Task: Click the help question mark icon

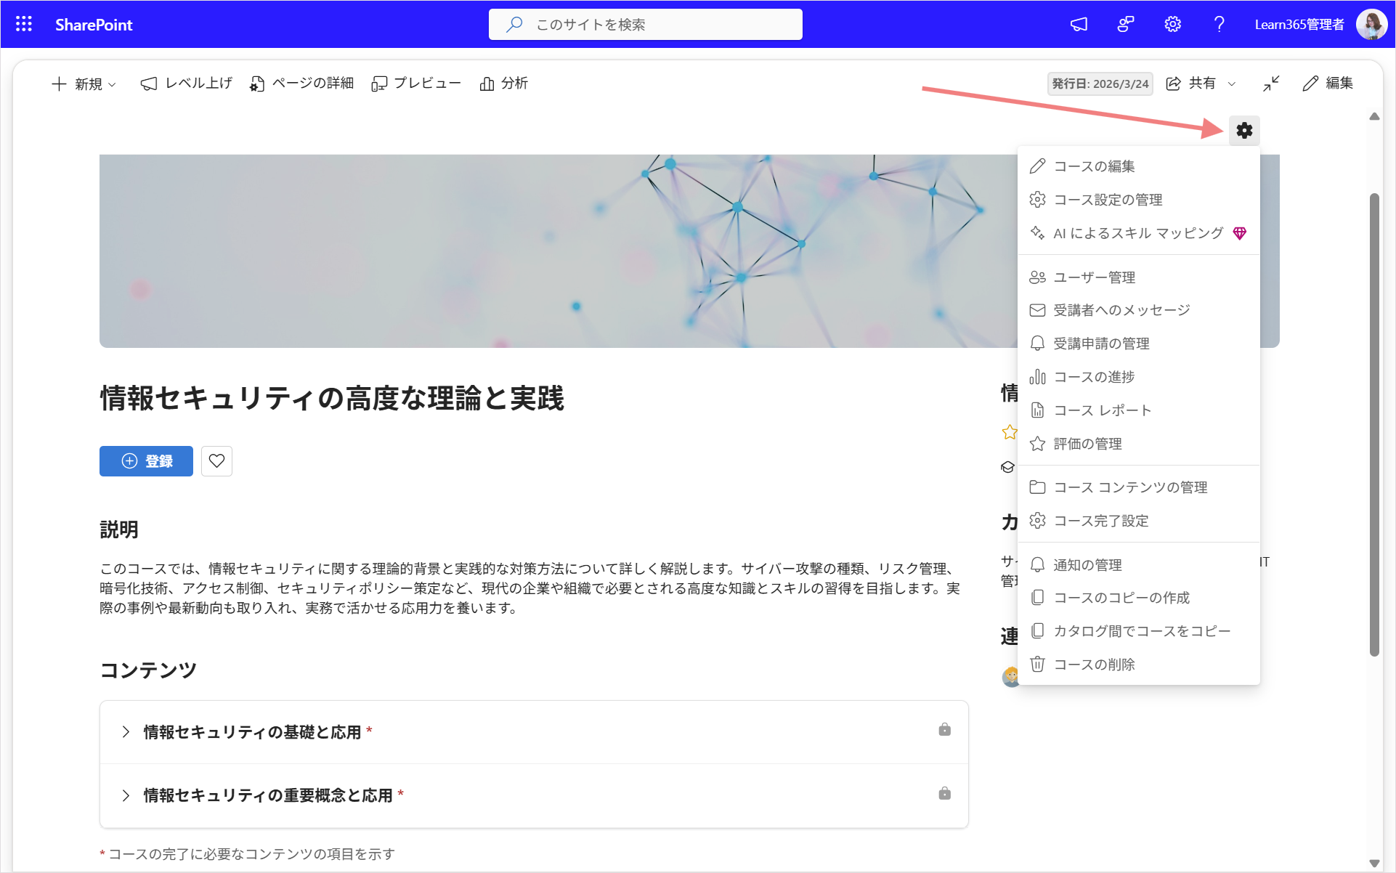Action: tap(1219, 25)
